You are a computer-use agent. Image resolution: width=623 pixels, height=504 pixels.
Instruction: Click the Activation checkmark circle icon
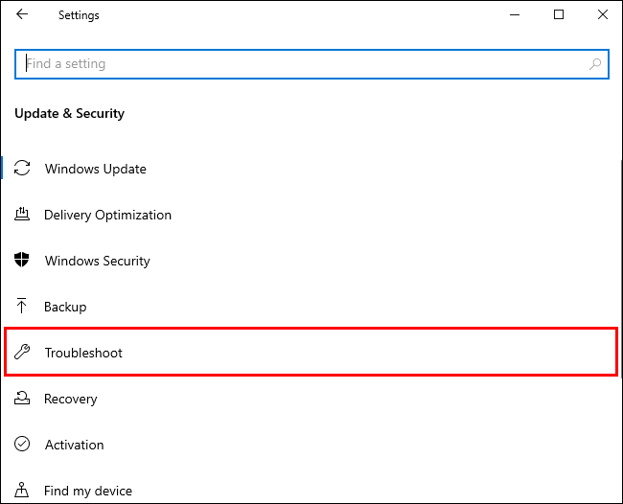pos(22,445)
